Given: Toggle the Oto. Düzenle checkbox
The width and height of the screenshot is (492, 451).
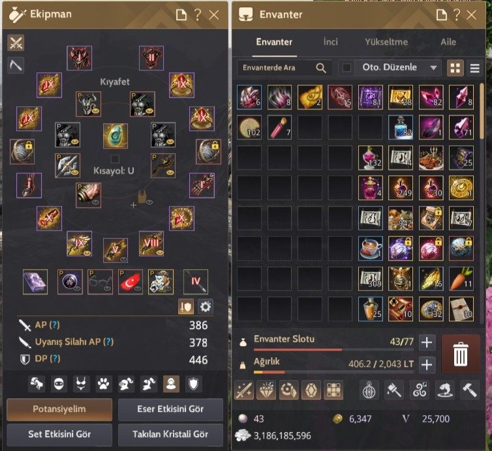Looking at the screenshot, I should coord(346,67).
